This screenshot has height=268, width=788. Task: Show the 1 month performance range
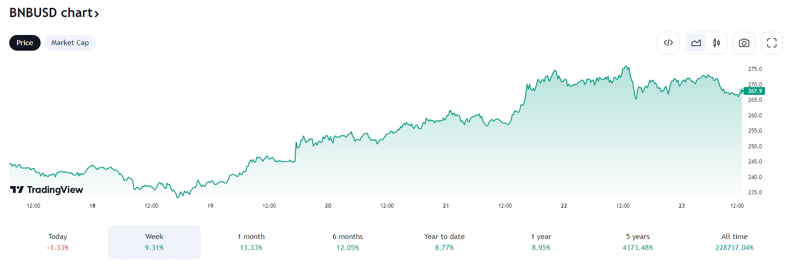click(x=251, y=242)
